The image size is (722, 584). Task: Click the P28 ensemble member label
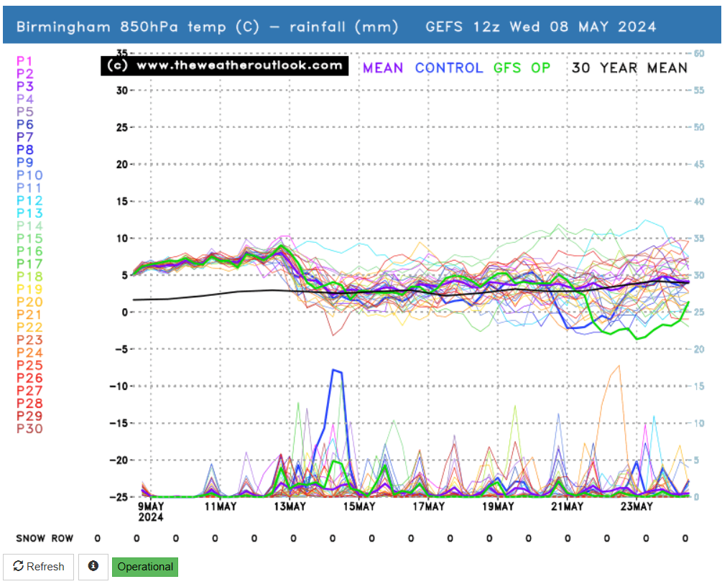[x=29, y=403]
